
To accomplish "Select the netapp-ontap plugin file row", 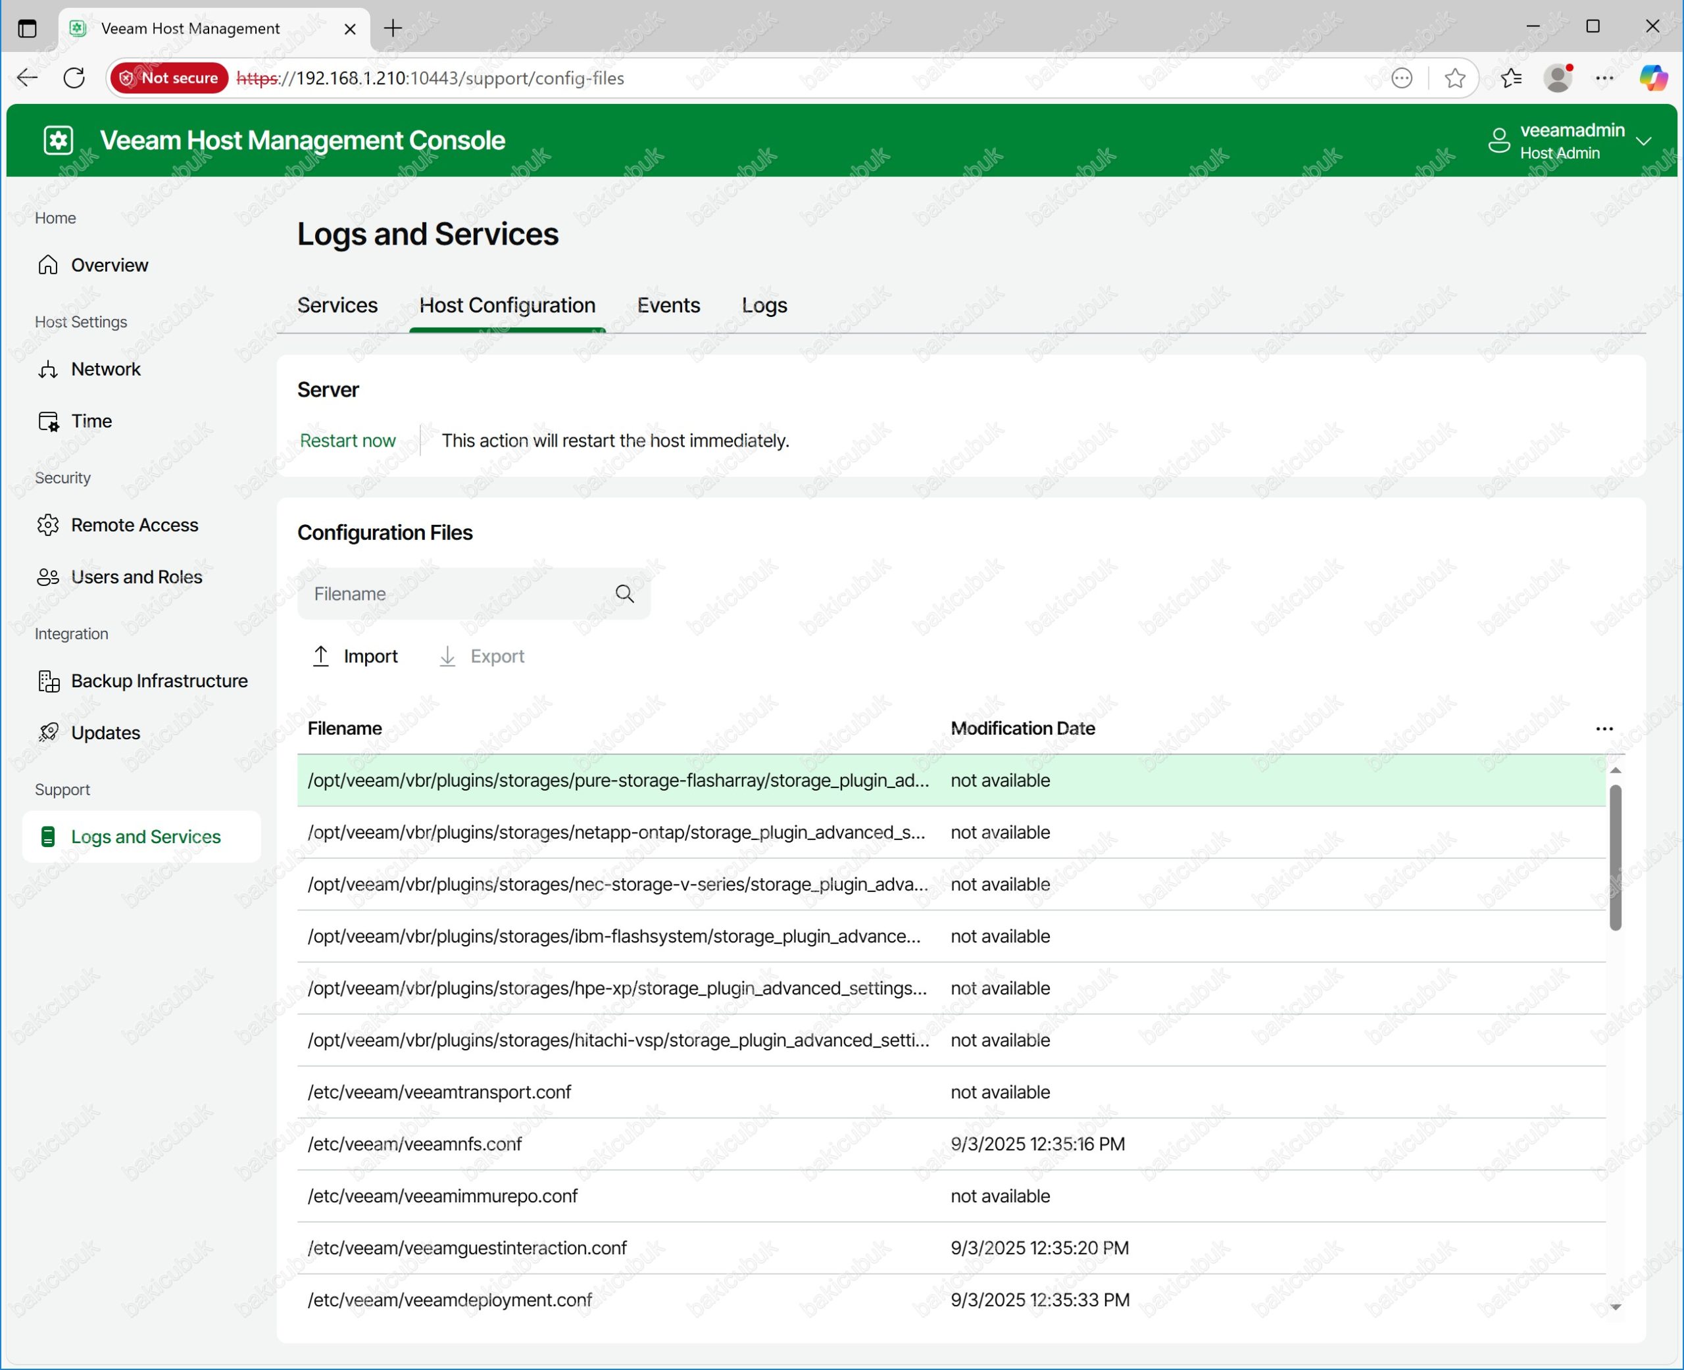I will coord(951,833).
